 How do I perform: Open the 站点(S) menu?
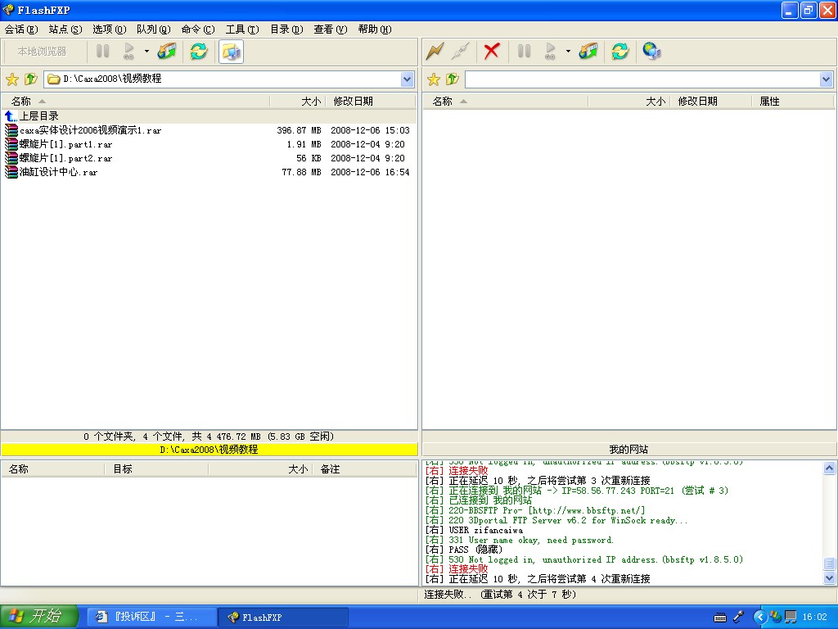point(65,29)
